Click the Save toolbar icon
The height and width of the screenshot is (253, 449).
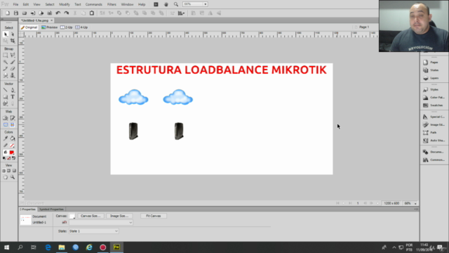16,13
